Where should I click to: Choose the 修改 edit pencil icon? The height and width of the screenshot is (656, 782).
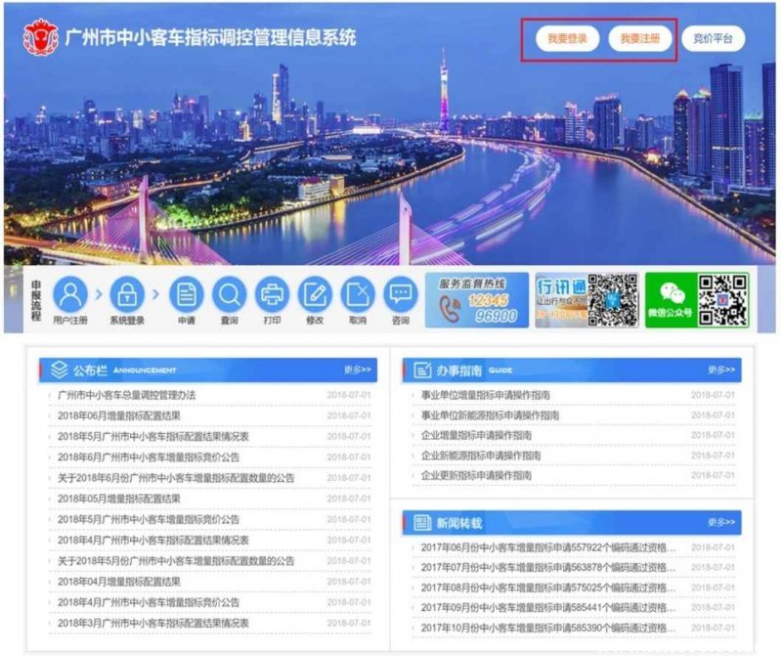click(315, 294)
